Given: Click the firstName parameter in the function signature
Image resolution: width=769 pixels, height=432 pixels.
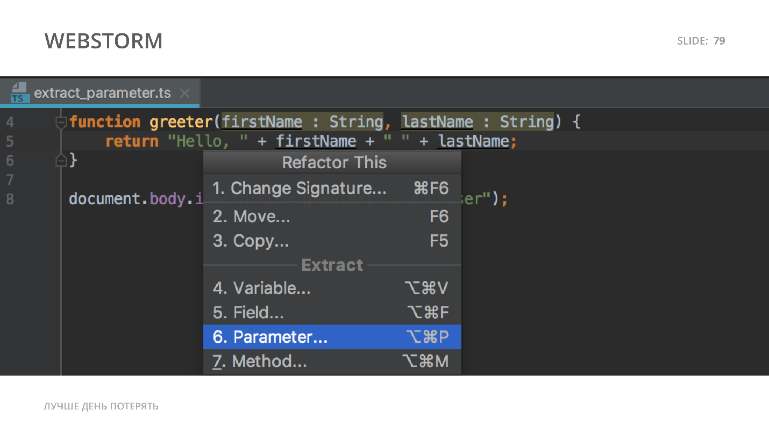Looking at the screenshot, I should point(262,123).
